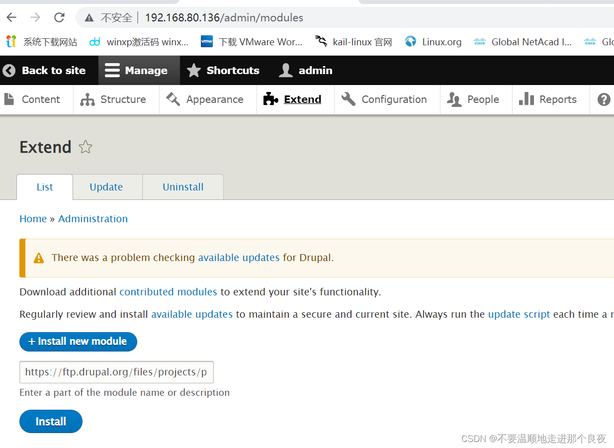
Task: Click the not-secure warning triangle in address bar
Action: 89,18
